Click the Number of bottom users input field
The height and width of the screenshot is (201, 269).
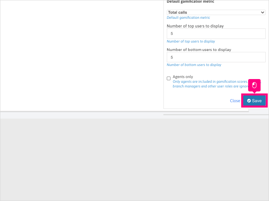[216, 57]
